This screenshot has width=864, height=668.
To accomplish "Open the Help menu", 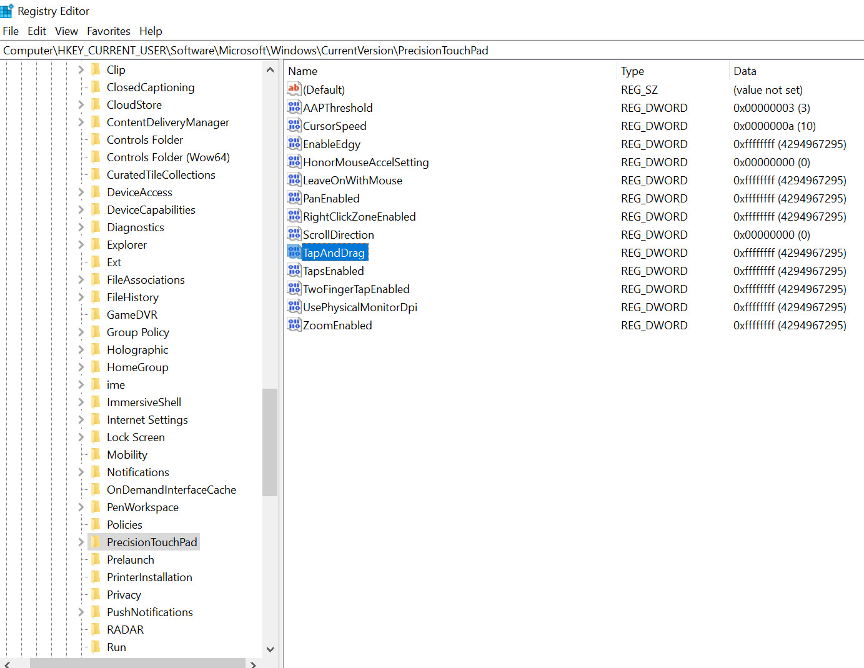I will 151,31.
